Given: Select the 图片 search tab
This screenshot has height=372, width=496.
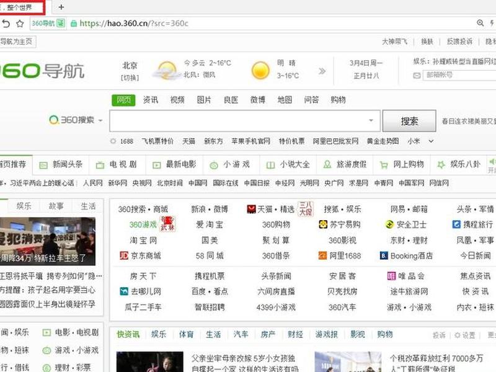Looking at the screenshot, I should (x=204, y=100).
